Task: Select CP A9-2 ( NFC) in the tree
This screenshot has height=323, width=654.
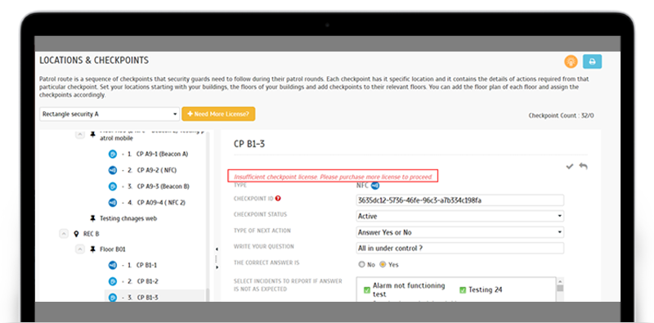Action: [x=156, y=170]
